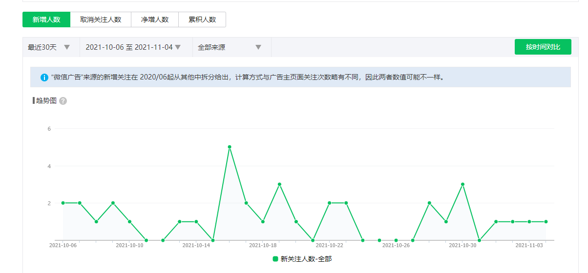588x273 pixels.
Task: Click the green legend swatch for 新关注人数-全部
Action: pos(275,259)
